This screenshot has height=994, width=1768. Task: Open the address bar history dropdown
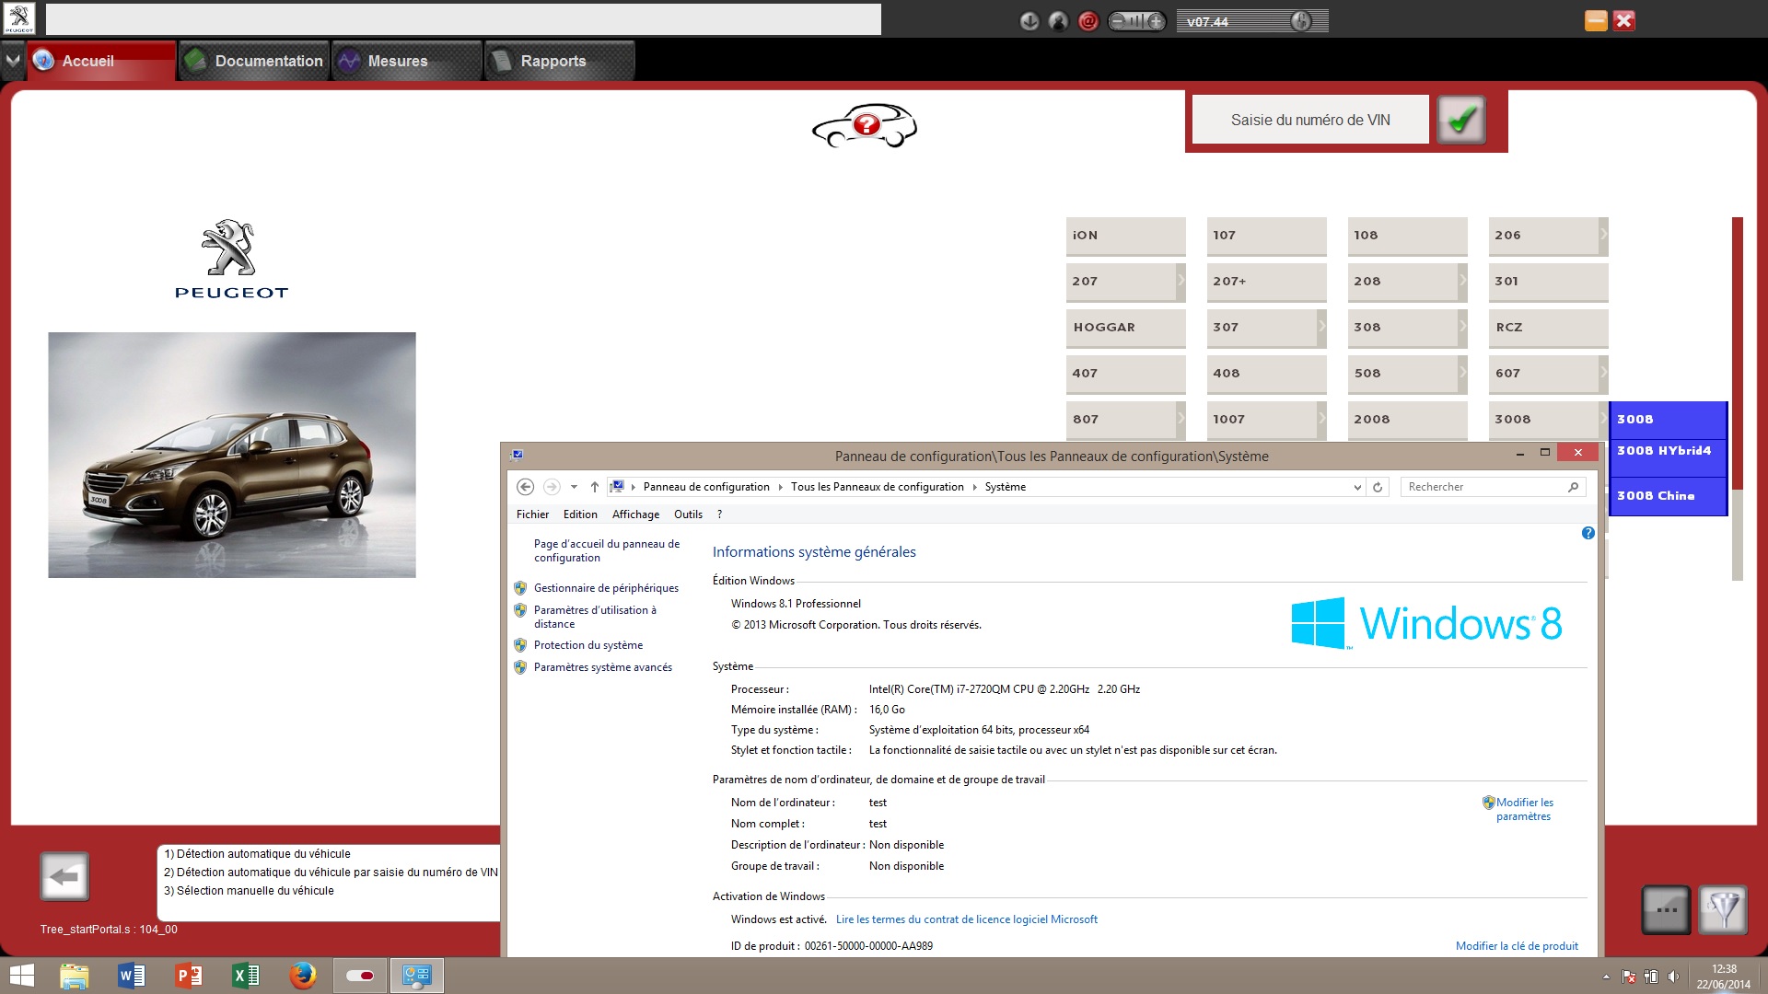click(x=1357, y=488)
